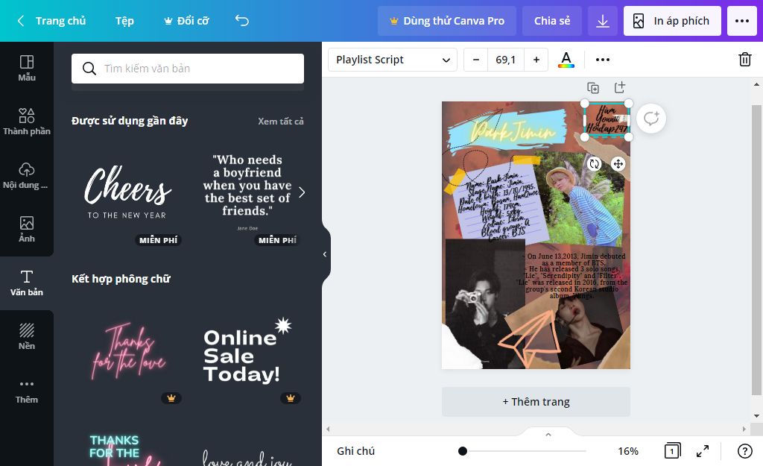Open the Tệp file menu
763x466 pixels.
pyautogui.click(x=124, y=21)
